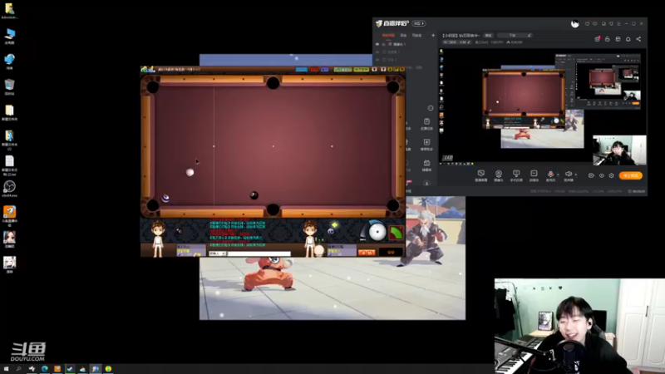Click the plus icon to add a scene
The height and width of the screenshot is (374, 665).
tap(433, 36)
